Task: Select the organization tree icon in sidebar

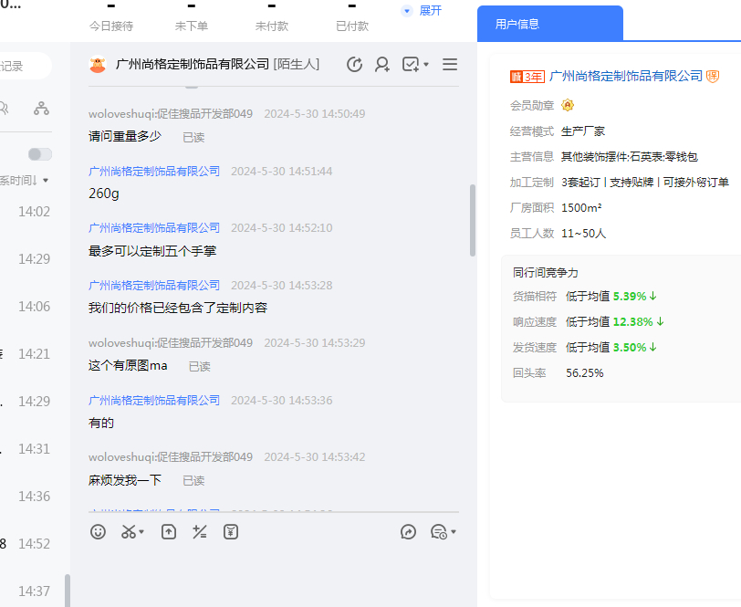Action: [x=41, y=109]
